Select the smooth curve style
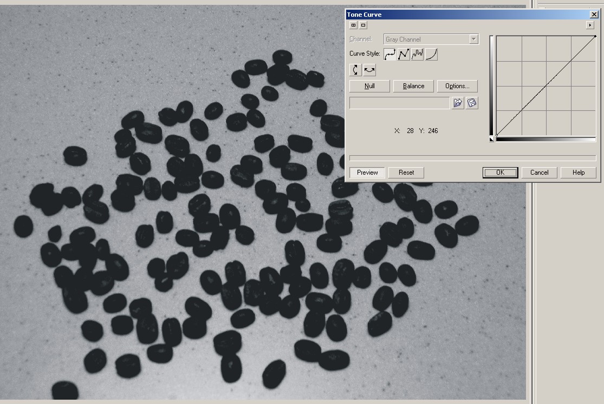Screen dimensions: 604x404 pyautogui.click(x=389, y=54)
